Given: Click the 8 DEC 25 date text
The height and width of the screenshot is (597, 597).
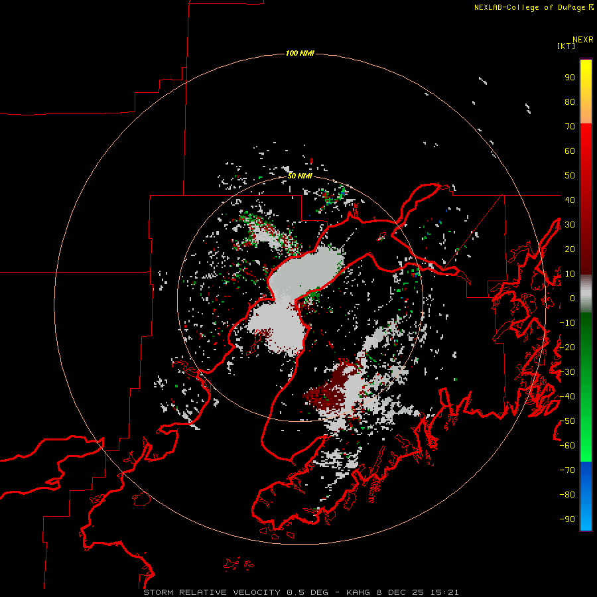Looking at the screenshot, I should point(400,592).
